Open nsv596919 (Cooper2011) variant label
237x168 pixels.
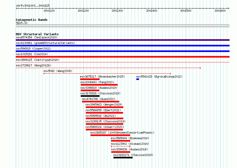[x=34, y=49]
